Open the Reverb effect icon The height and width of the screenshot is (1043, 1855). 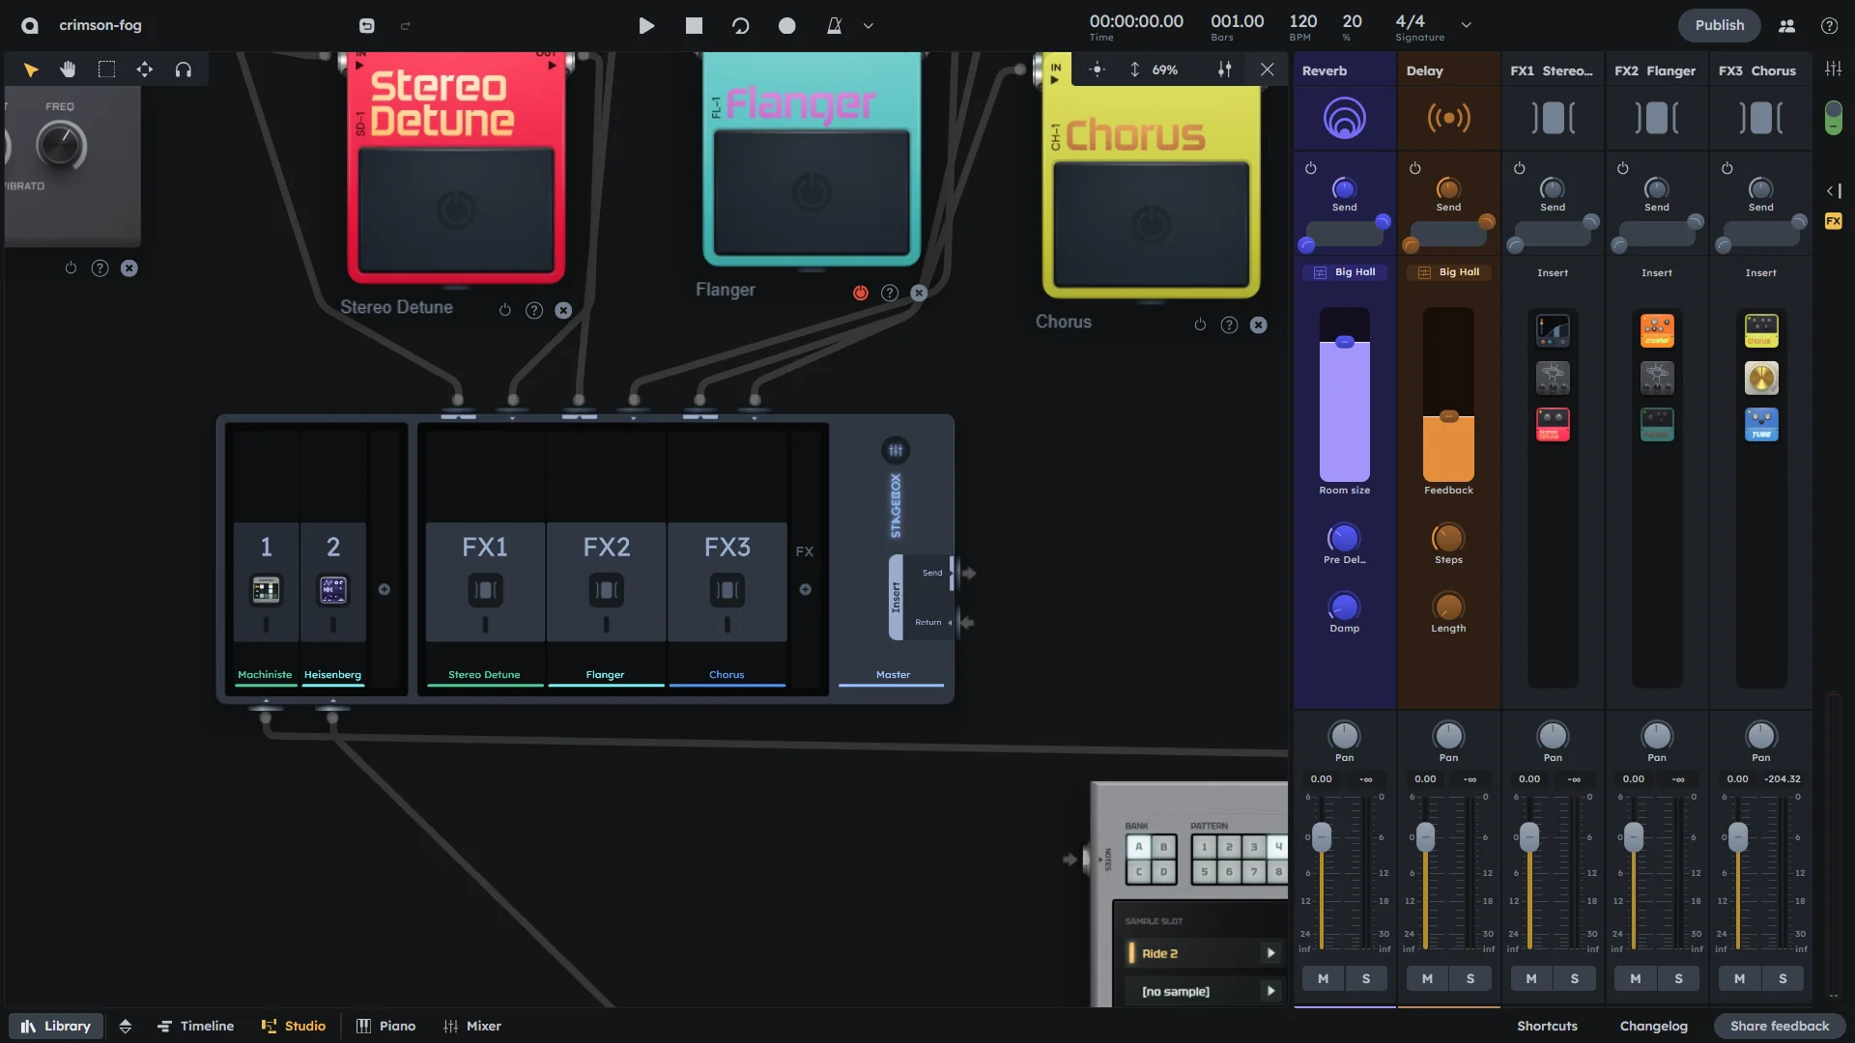1344,119
